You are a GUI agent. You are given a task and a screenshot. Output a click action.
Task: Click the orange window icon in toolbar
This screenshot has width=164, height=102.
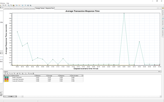[x=19, y=5]
